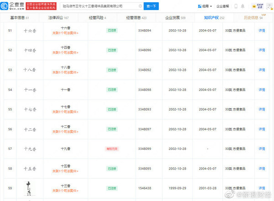This screenshot has width=274, height=201.
Task: Open related judicial case link under 十八香
Action: (65, 73)
